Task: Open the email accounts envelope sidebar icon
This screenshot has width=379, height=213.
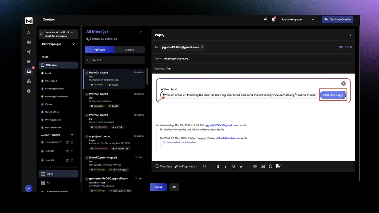Action: pos(29,42)
